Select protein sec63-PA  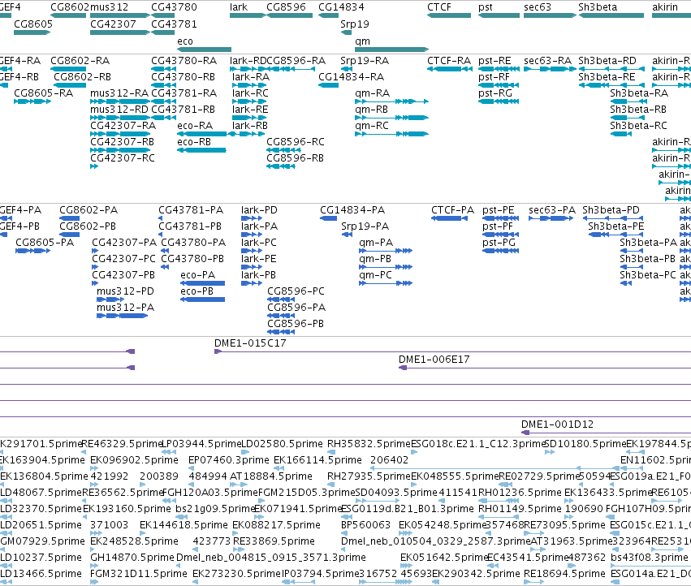[x=551, y=218]
